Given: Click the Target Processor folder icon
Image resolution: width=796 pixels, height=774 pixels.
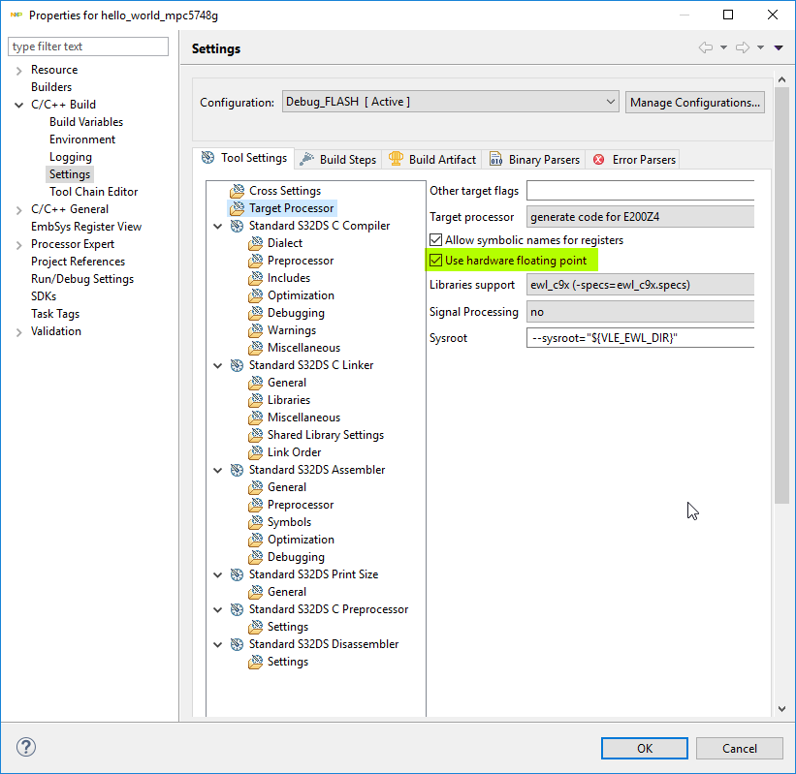Looking at the screenshot, I should point(238,208).
